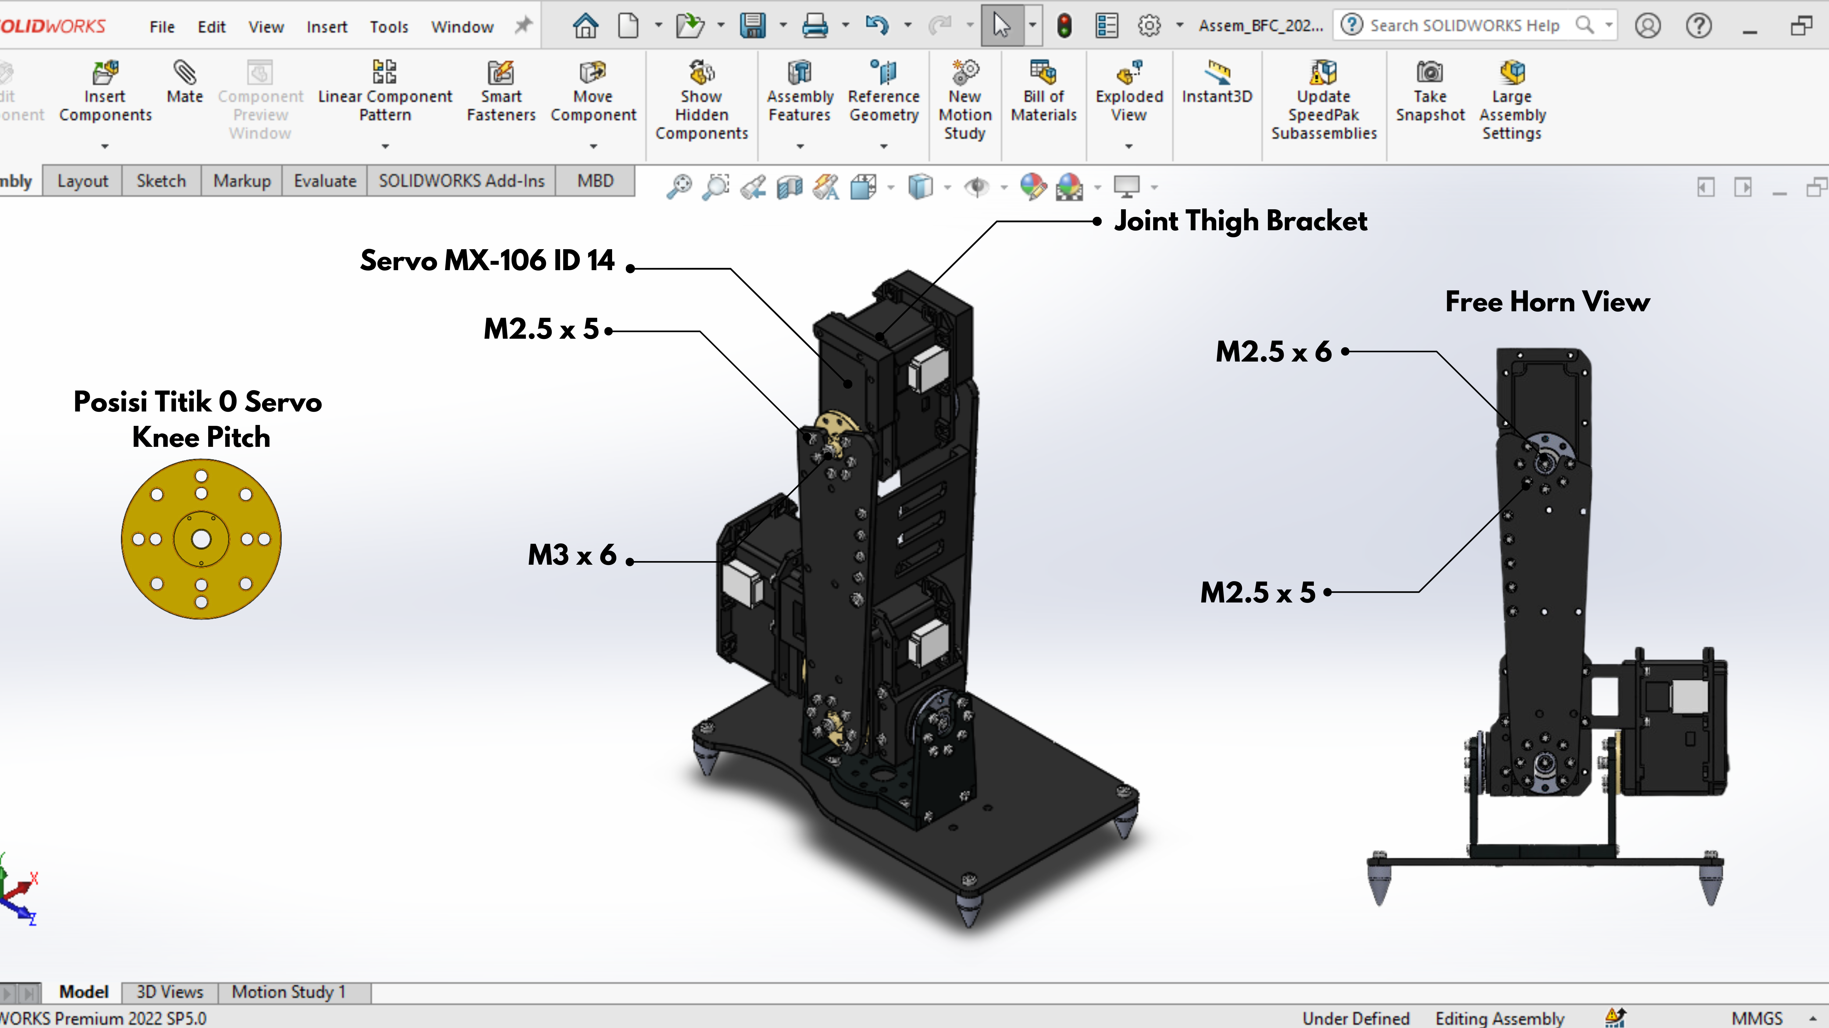Choose the Move Component tool
Image resolution: width=1829 pixels, height=1028 pixels.
[x=593, y=91]
